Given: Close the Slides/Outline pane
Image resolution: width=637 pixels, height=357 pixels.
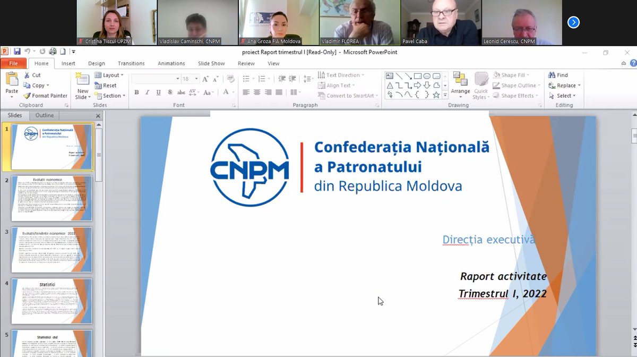Looking at the screenshot, I should coord(98,116).
